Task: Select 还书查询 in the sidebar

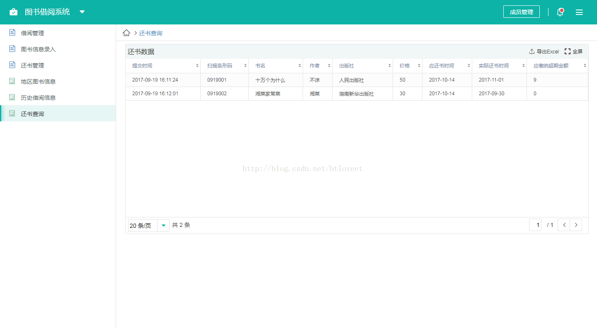Action: coord(58,113)
